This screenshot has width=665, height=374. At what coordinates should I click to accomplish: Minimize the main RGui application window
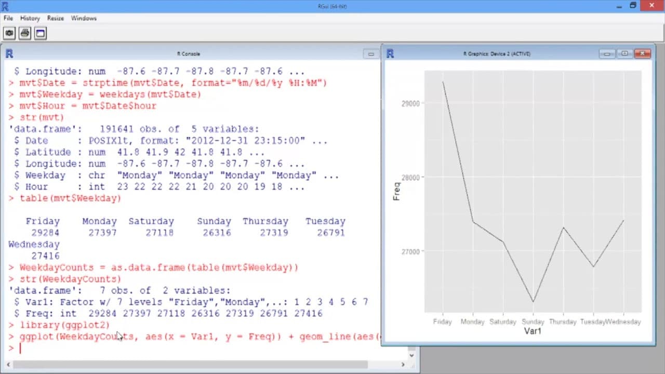(x=618, y=6)
